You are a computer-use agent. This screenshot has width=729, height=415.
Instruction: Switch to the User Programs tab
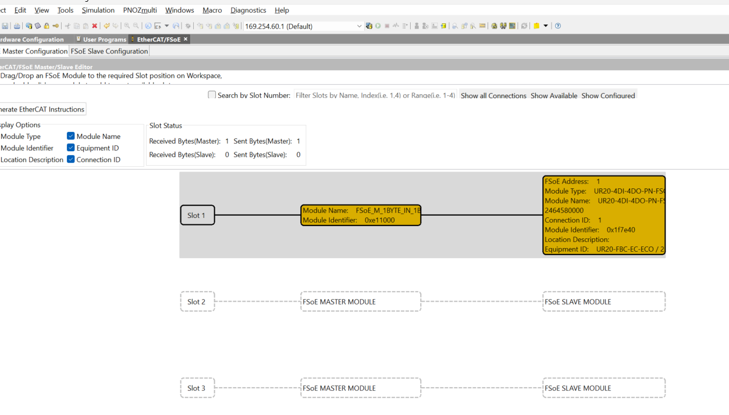[100, 40]
